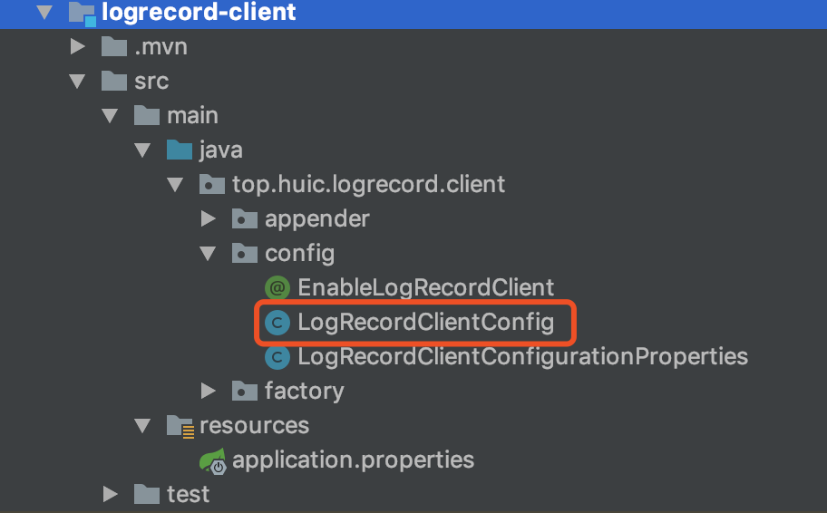
Task: Expand the test folder arrow
Action: click(111, 495)
